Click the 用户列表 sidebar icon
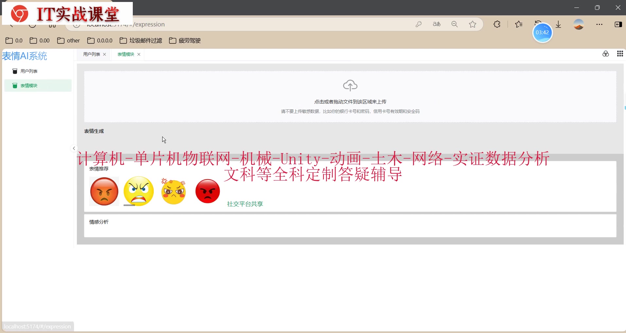 click(15, 71)
